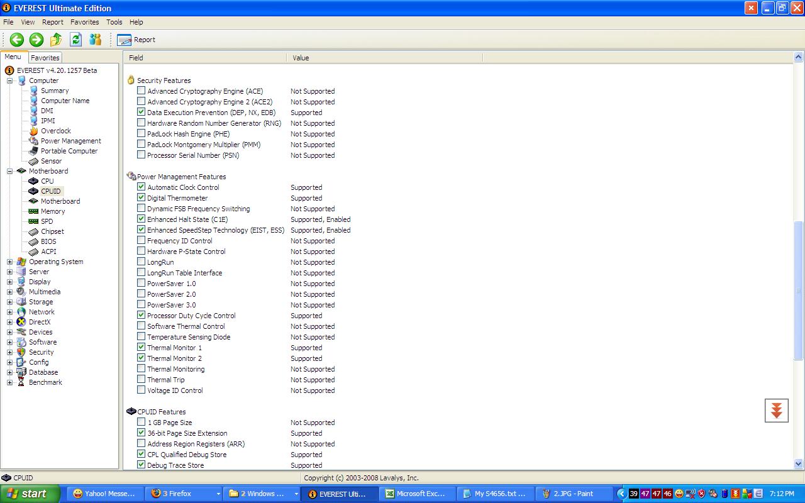Screen dimensions: 805x503
Task: Toggle Thermal Monitor 2 checkbox
Action: [141, 358]
